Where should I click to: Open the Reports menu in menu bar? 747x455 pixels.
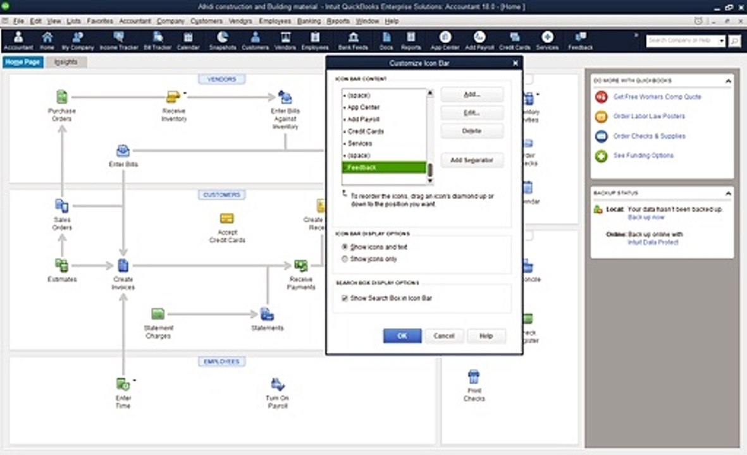(x=338, y=21)
